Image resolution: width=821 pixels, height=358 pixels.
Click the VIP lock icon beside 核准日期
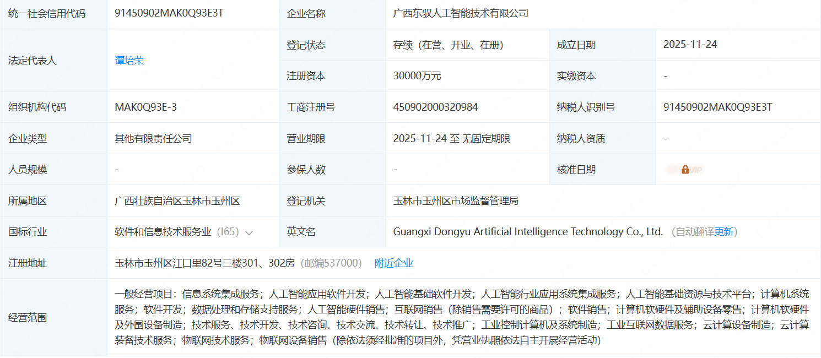tap(685, 170)
